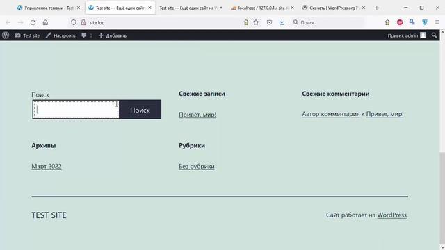Image resolution: width=445 pixels, height=250 pixels.
Task: Focus the footer search text field
Action: pos(76,110)
